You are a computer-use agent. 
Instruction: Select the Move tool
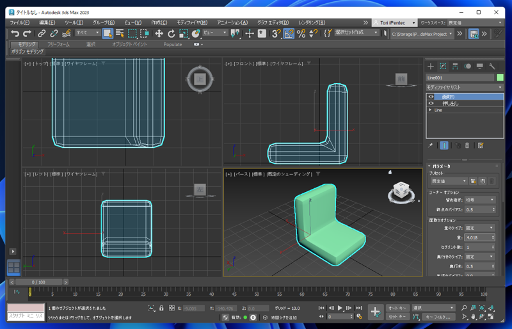click(x=159, y=33)
